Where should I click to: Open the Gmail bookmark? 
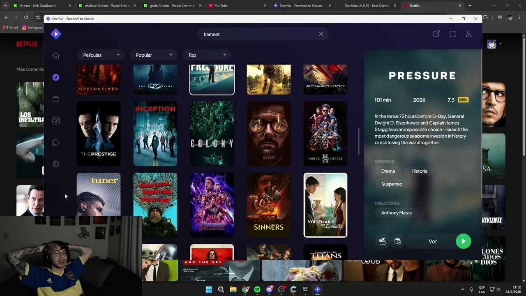pyautogui.click(x=11, y=28)
